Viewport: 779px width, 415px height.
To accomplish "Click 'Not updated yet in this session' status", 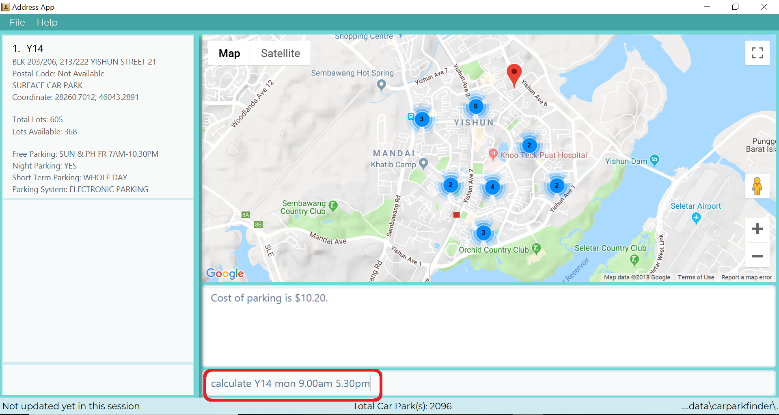I will (71, 406).
